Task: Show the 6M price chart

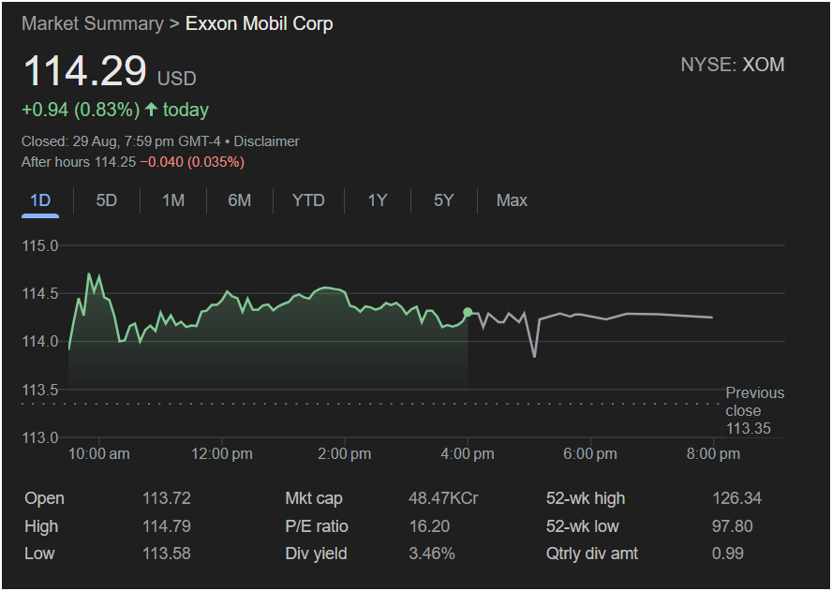Action: pyautogui.click(x=240, y=200)
